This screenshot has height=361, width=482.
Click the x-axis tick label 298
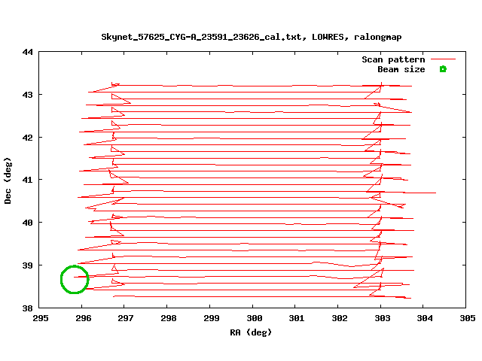pyautogui.click(x=169, y=318)
